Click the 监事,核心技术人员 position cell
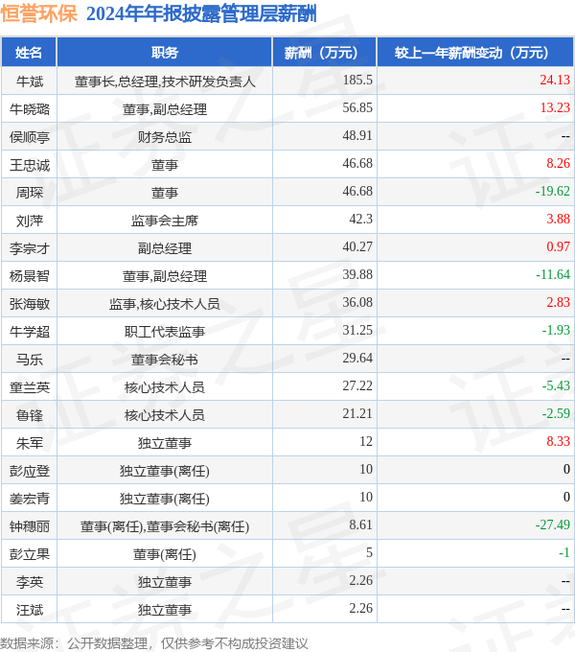 click(165, 304)
